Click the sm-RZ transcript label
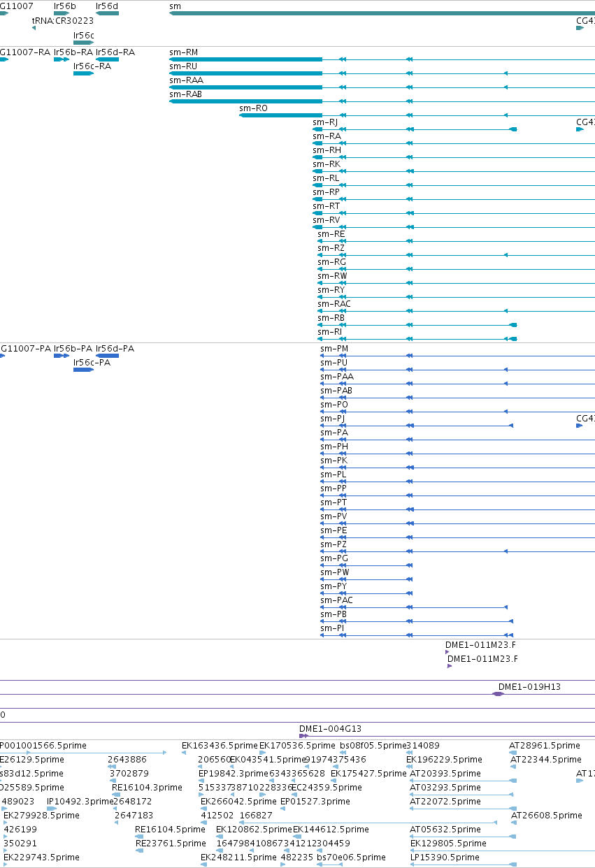Image resolution: width=595 pixels, height=868 pixels. click(x=331, y=248)
